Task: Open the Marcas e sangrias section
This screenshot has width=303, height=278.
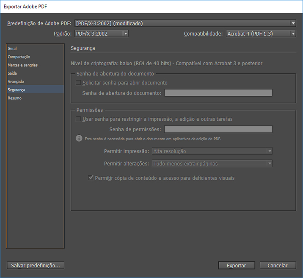Action: (22, 65)
